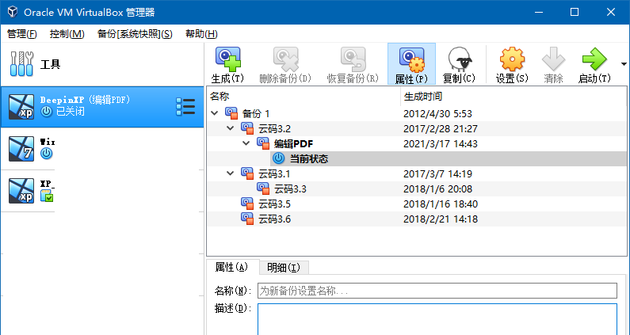Open the 备份[系统快照](S) menu

click(x=135, y=34)
